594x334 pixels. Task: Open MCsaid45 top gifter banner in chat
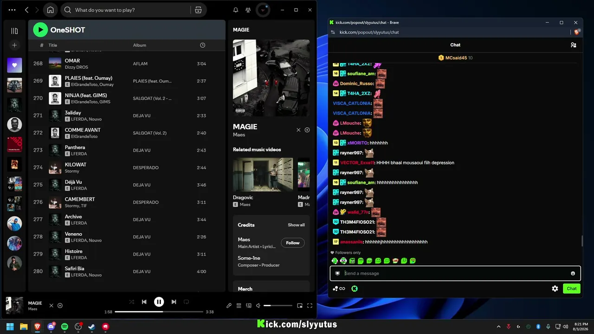(455, 58)
